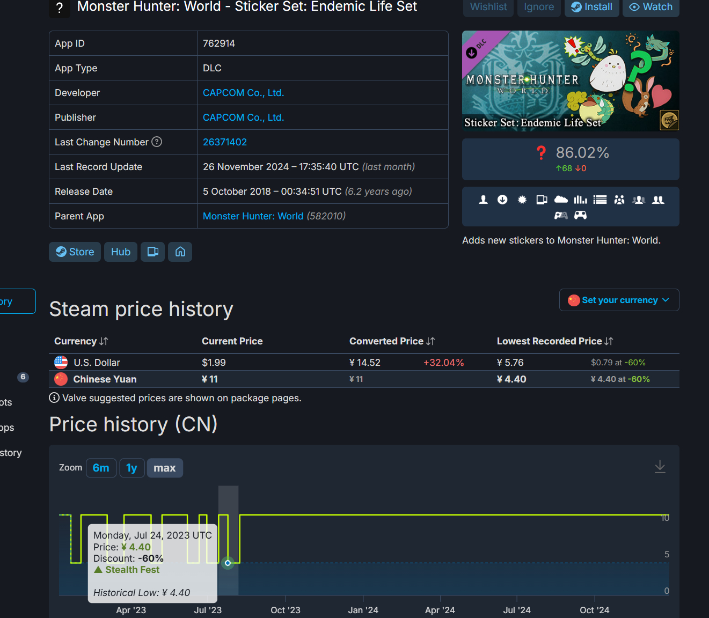Click the list-style feature icon
This screenshot has height=618, width=709.
(600, 200)
